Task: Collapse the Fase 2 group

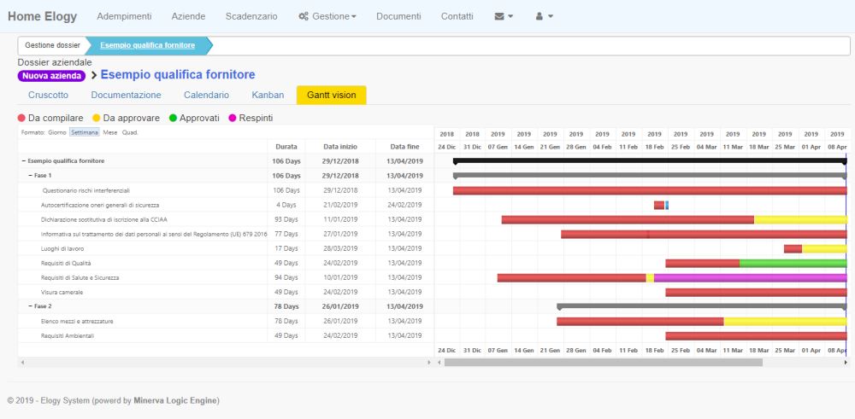Action: pyautogui.click(x=31, y=306)
